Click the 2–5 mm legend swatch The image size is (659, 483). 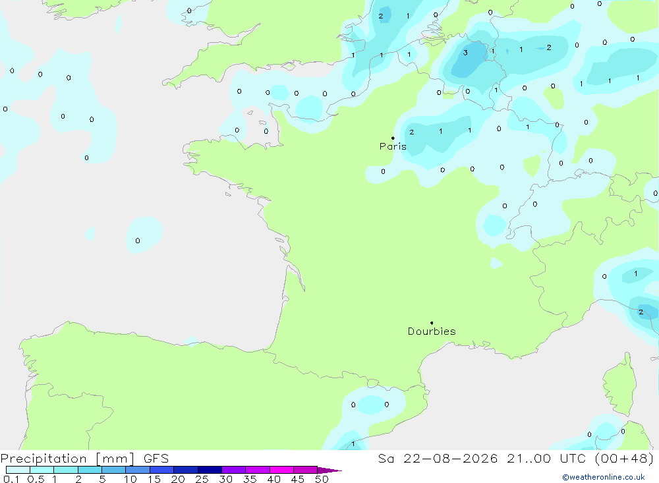point(90,470)
